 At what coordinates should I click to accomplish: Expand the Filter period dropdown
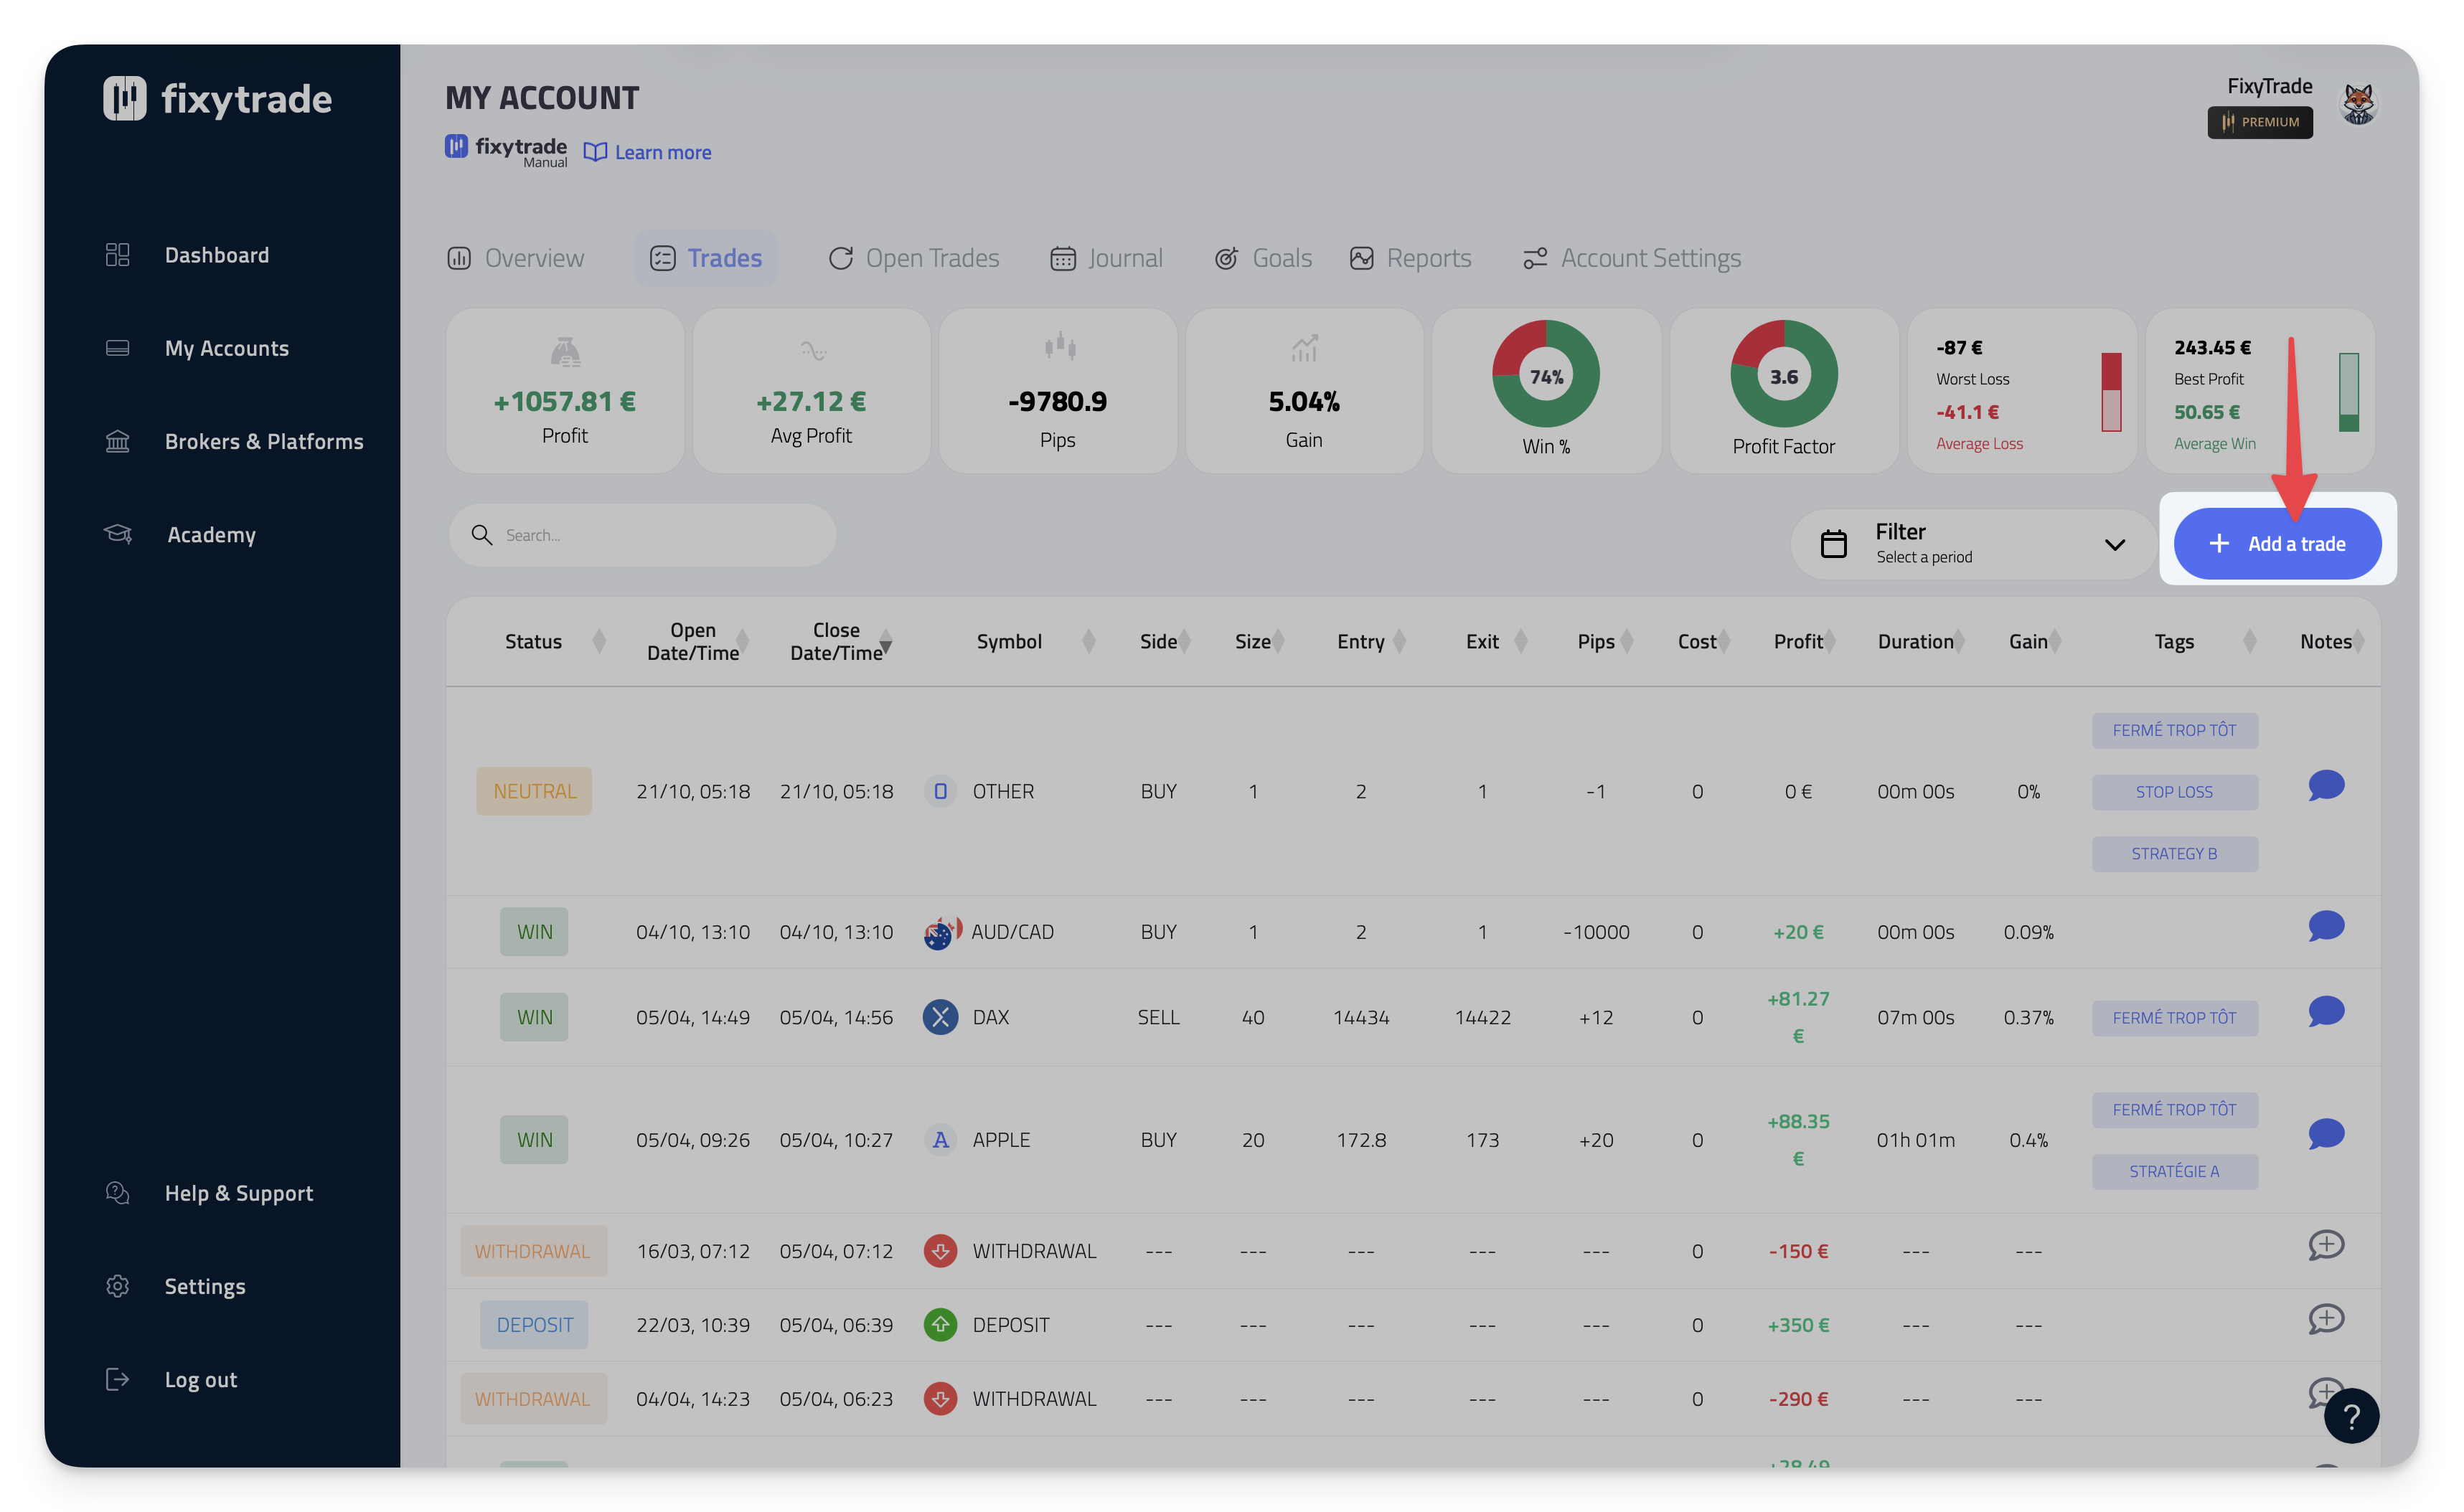click(x=2114, y=545)
